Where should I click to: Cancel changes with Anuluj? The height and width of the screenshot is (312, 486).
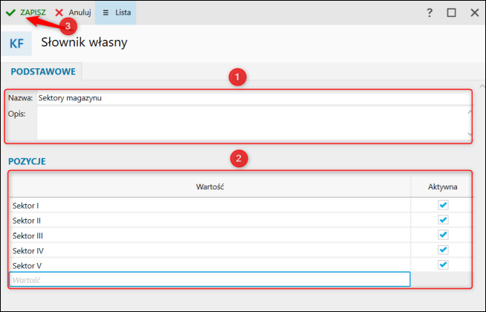pos(73,13)
